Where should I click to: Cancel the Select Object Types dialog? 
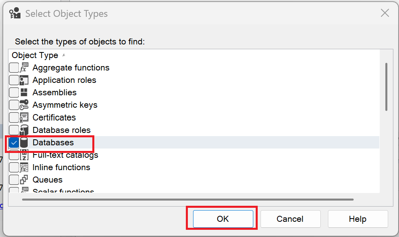290,219
